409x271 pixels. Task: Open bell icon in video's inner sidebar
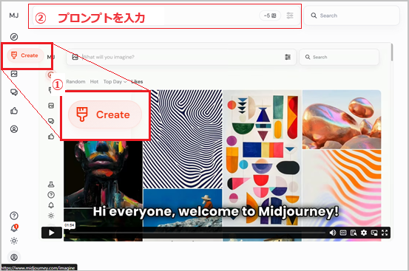pyautogui.click(x=51, y=205)
